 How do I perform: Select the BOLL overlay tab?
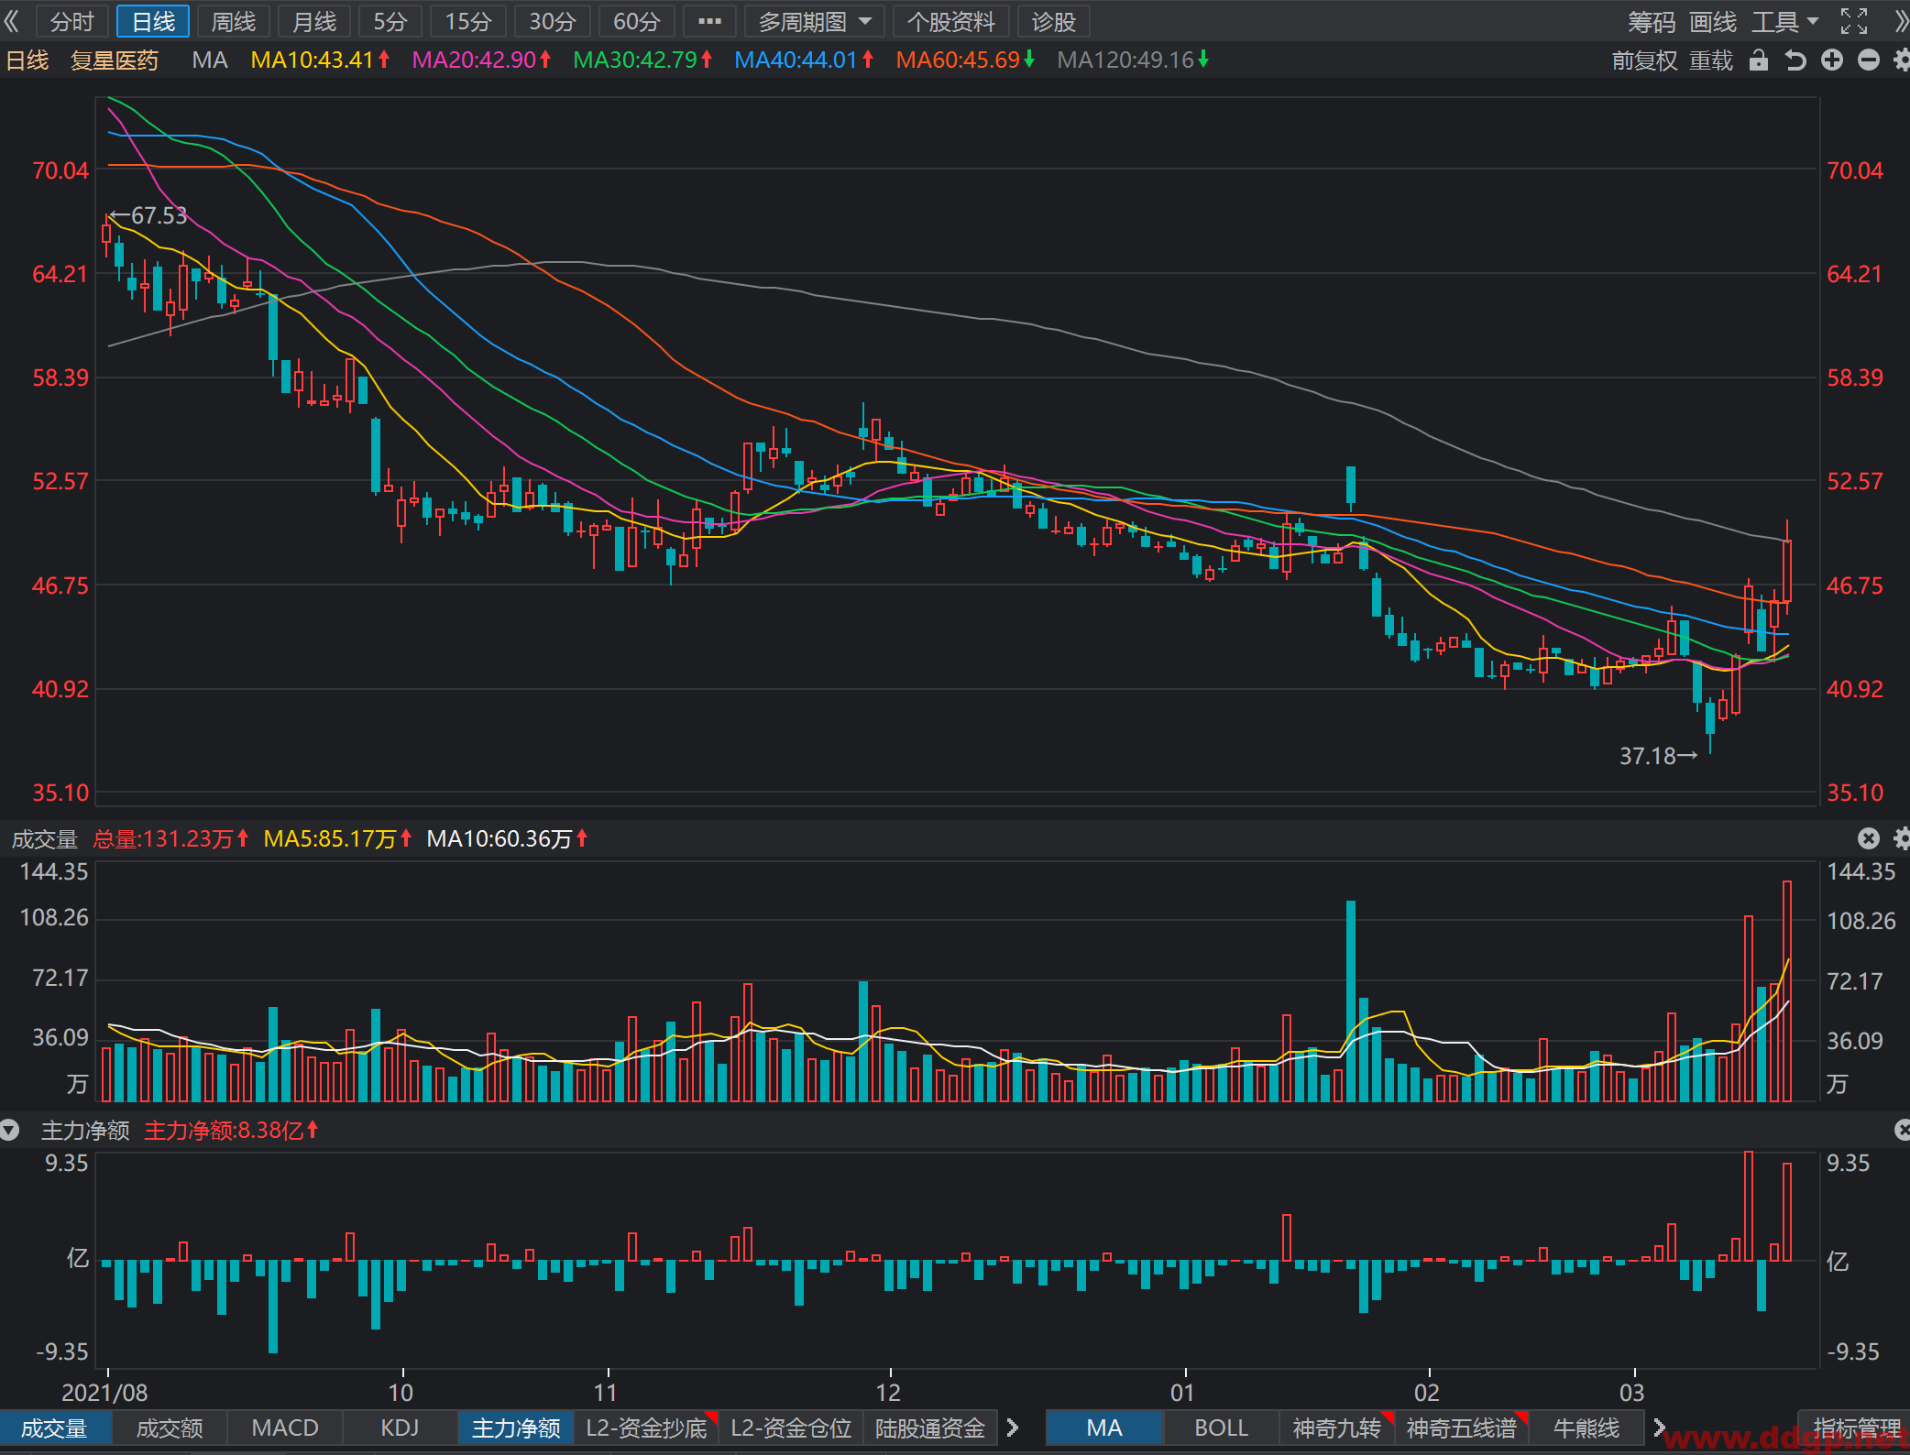1221,1428
